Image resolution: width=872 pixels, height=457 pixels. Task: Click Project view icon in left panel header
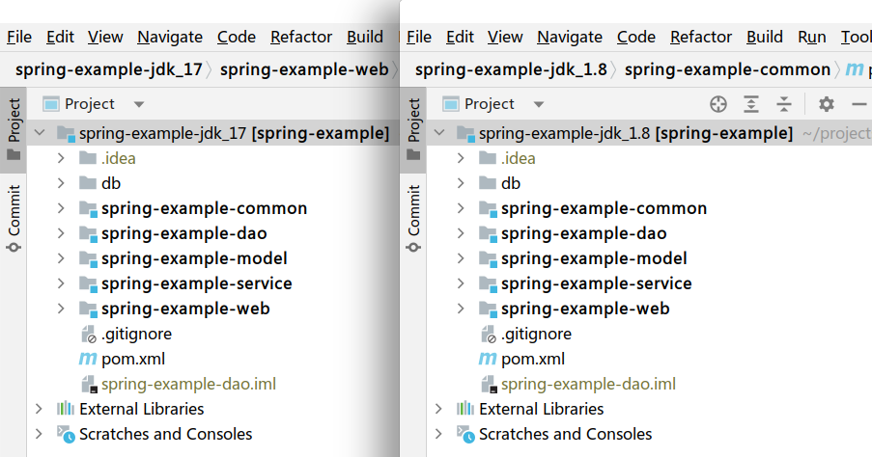point(51,104)
